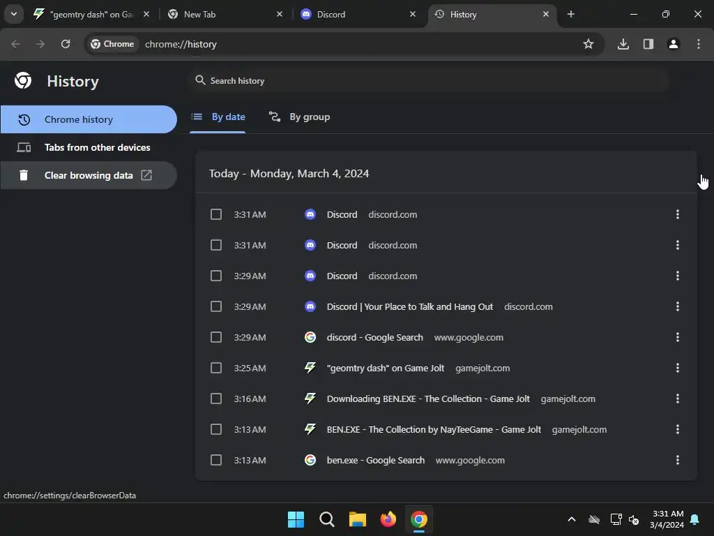Select Chrome history in sidebar

click(89, 119)
